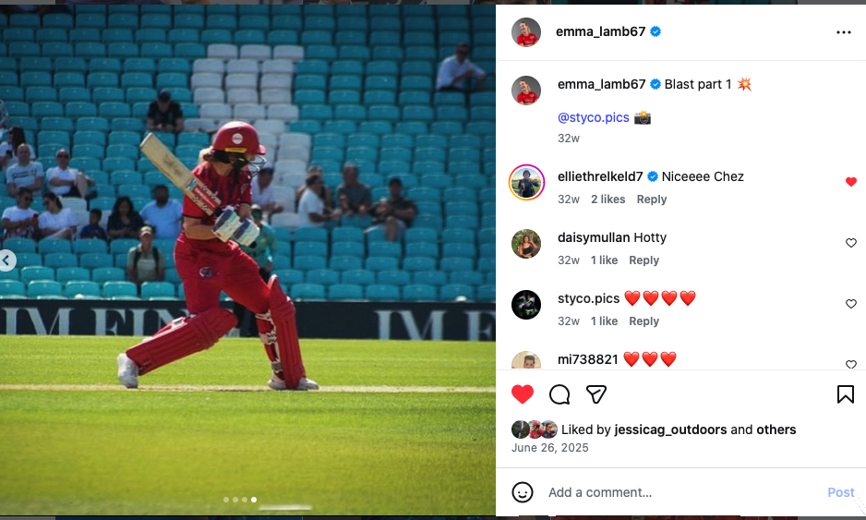Reply to daisymullan's Hotty comment

point(644,260)
